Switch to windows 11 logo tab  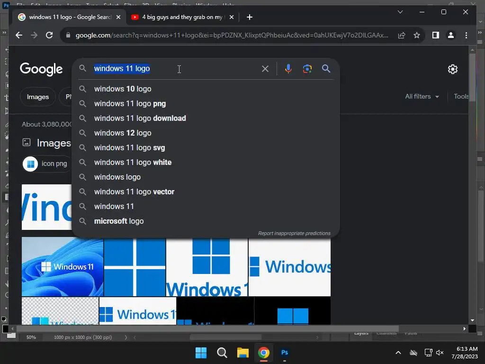click(69, 18)
